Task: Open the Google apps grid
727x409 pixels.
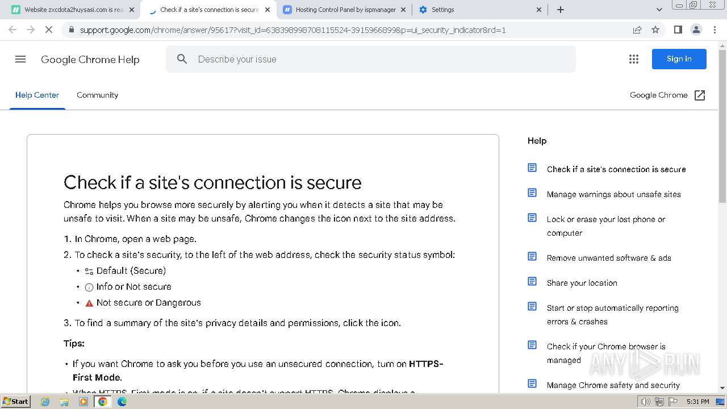Action: pyautogui.click(x=634, y=59)
